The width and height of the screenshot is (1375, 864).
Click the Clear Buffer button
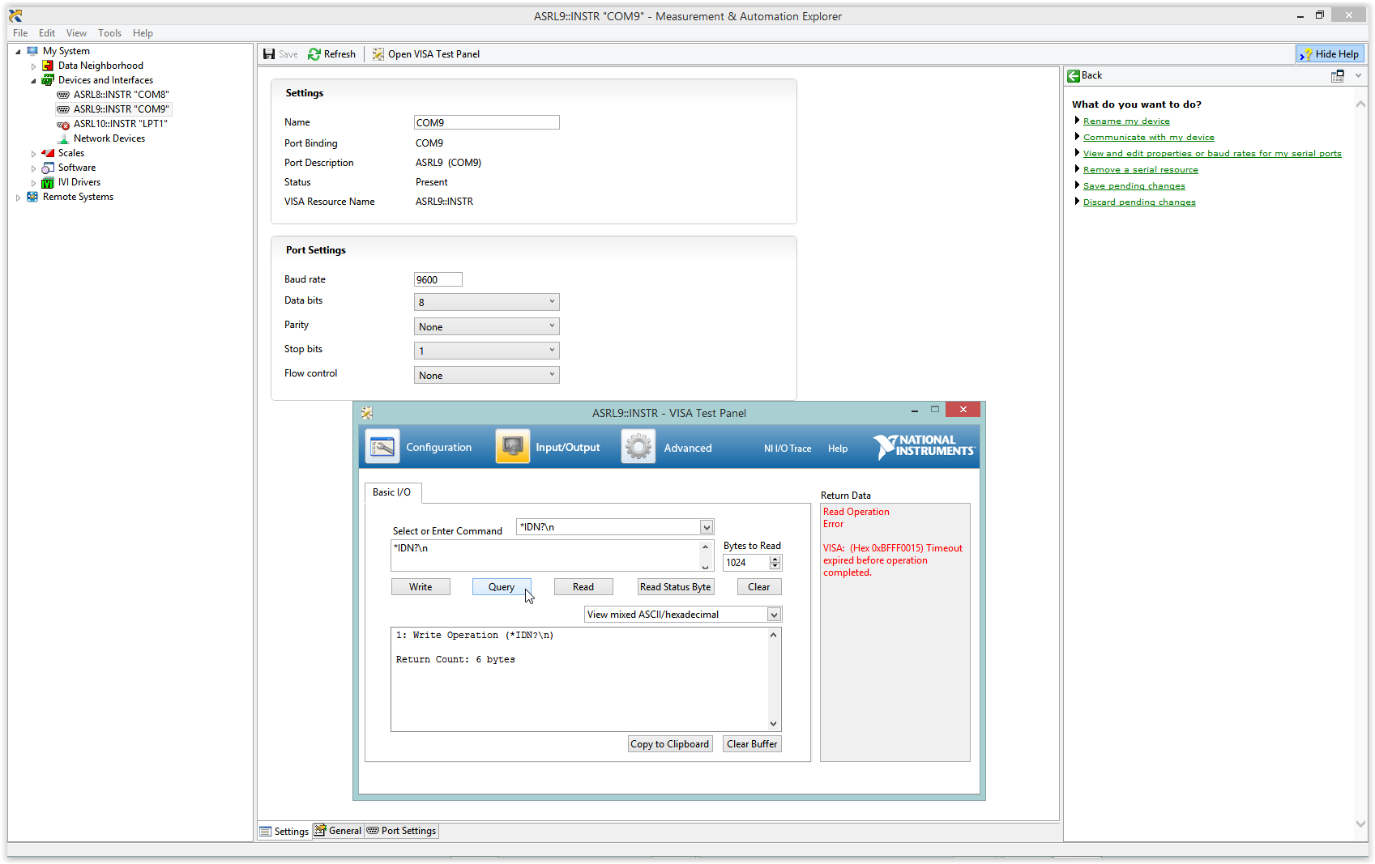(x=752, y=744)
